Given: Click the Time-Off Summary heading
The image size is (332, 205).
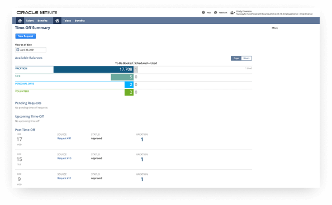Looking at the screenshot, I should coord(32,28).
